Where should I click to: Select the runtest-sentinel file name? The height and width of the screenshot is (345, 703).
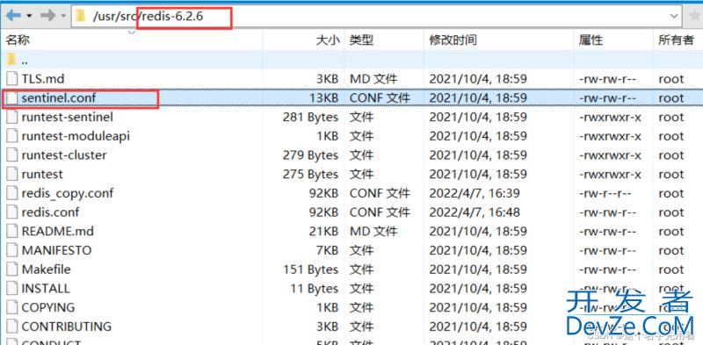(68, 117)
